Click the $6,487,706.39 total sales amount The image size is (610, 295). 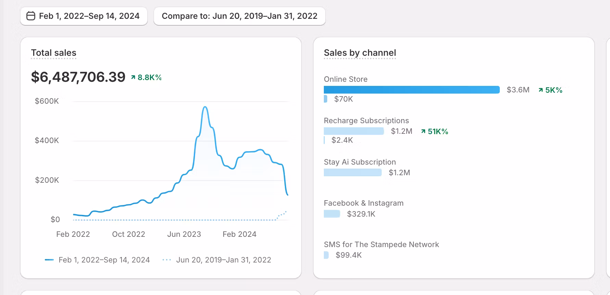78,77
